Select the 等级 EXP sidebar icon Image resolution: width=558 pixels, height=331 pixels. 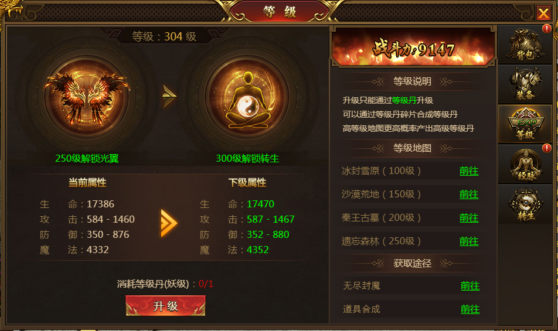(x=525, y=124)
